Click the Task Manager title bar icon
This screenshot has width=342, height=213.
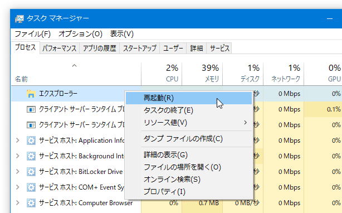(19, 19)
